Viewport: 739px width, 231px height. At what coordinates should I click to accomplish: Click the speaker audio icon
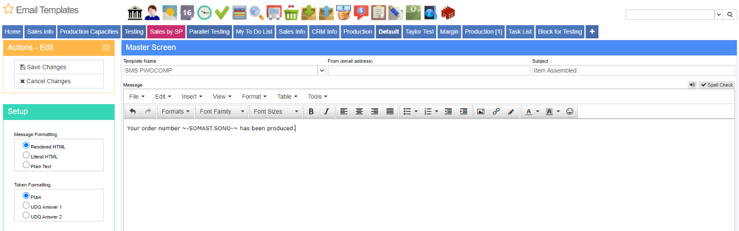tap(692, 85)
